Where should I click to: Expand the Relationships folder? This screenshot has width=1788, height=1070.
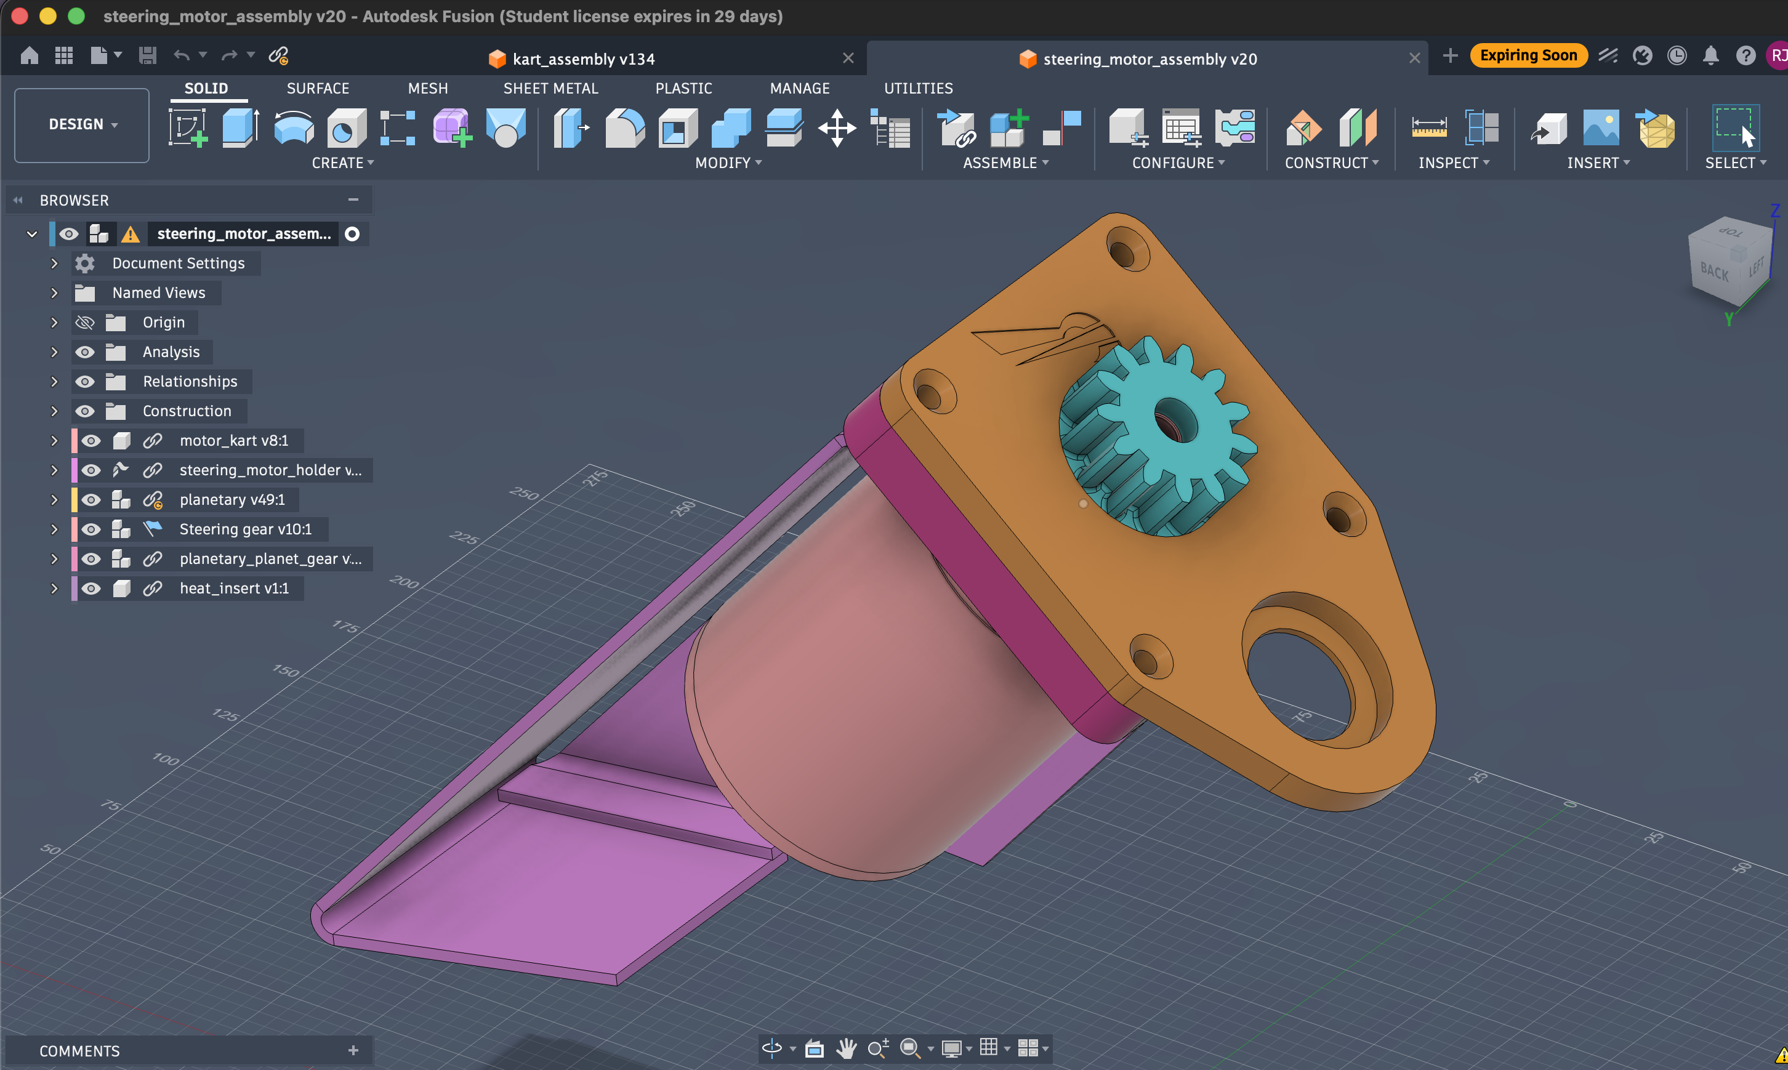(x=54, y=382)
